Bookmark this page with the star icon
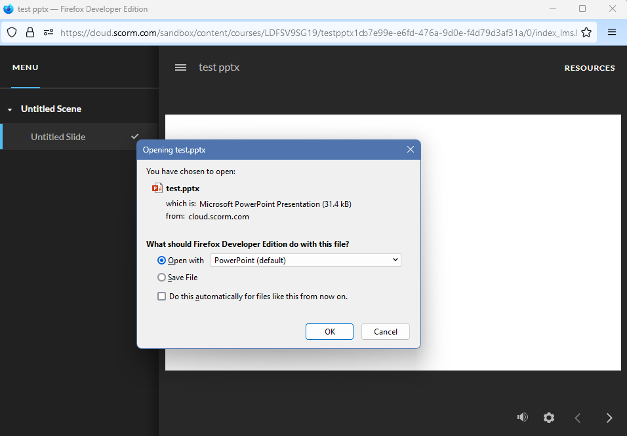Image resolution: width=627 pixels, height=436 pixels. pyautogui.click(x=586, y=32)
